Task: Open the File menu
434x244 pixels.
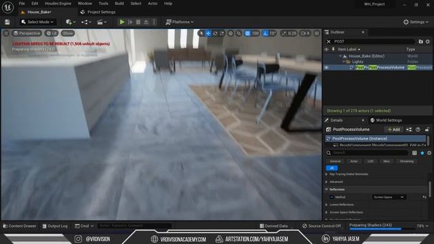Action: [x=22, y=3]
